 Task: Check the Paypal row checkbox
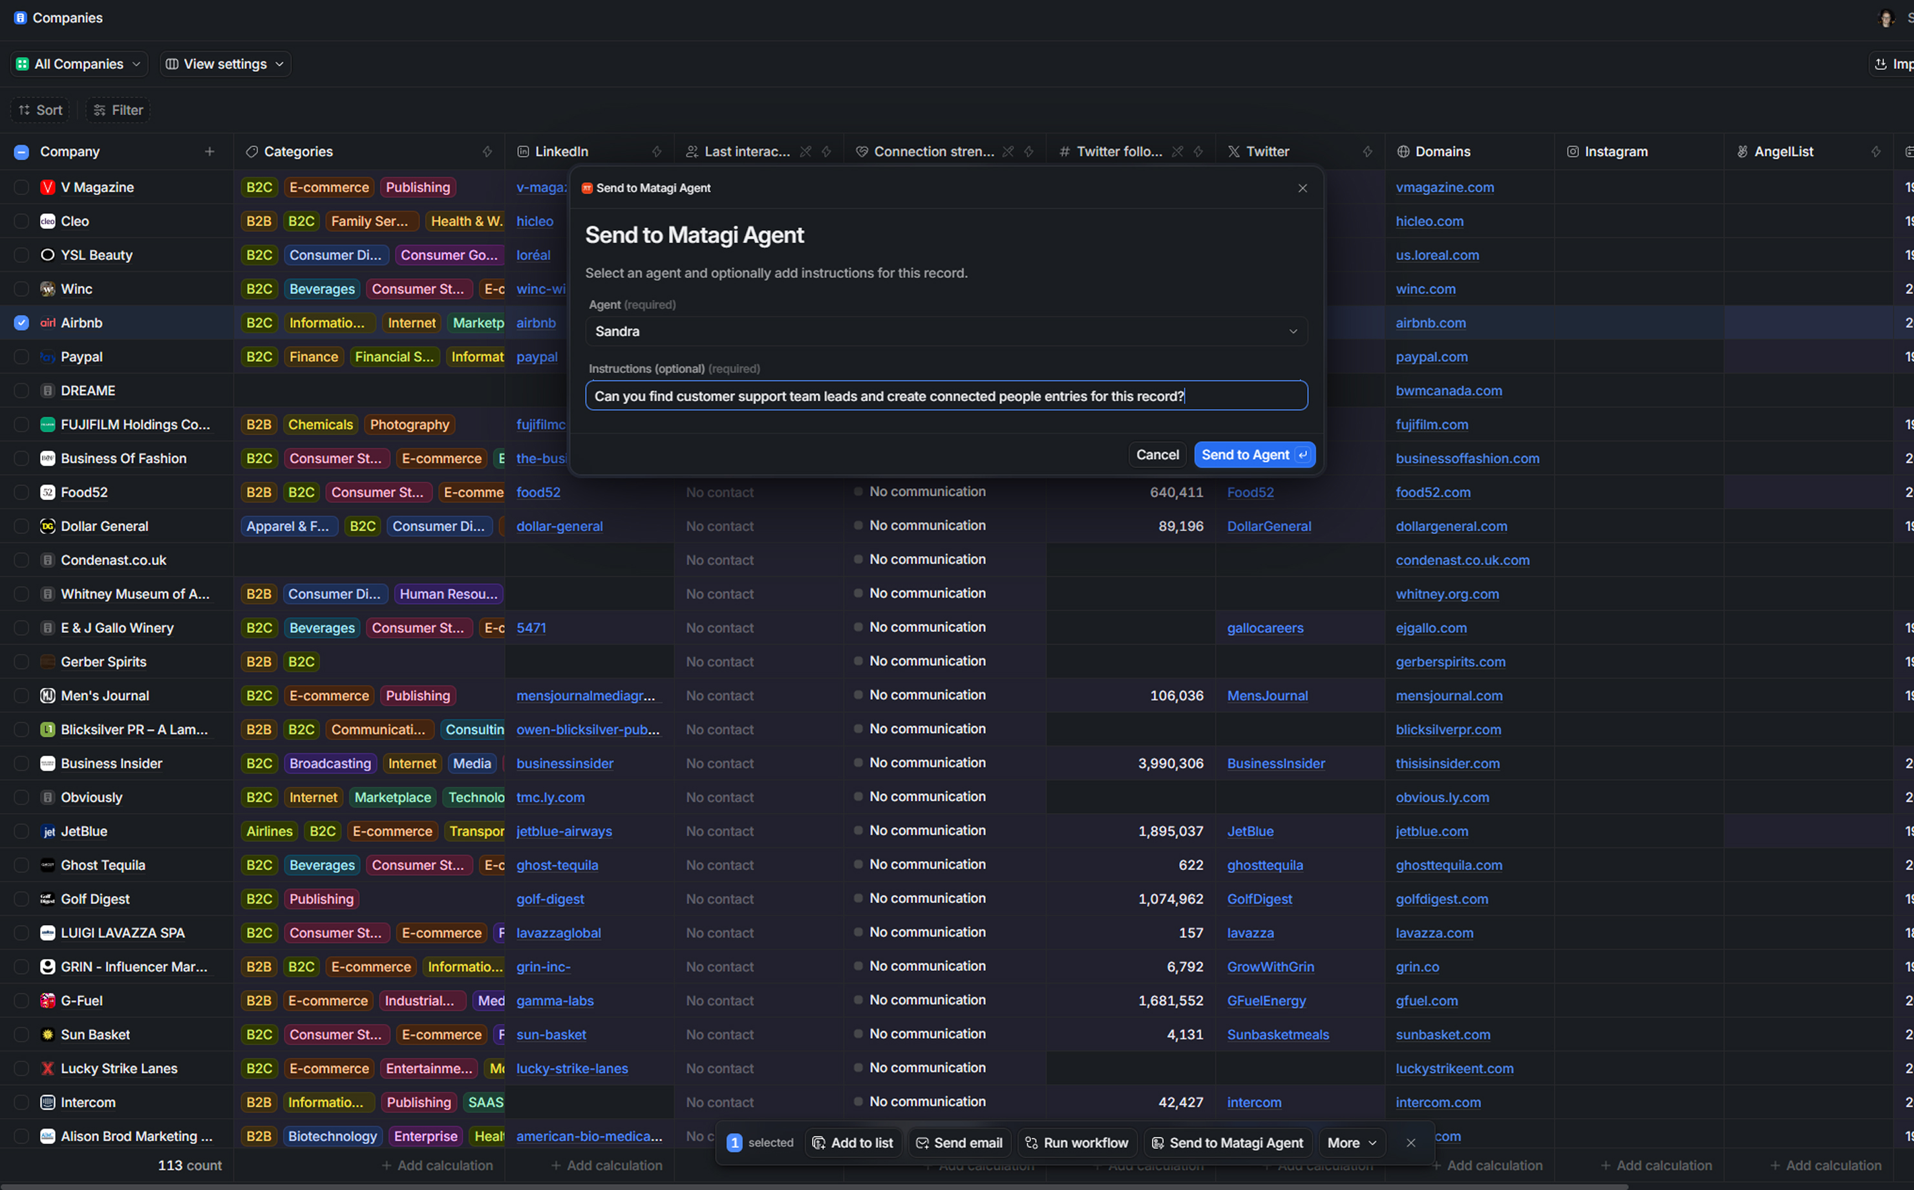(21, 357)
